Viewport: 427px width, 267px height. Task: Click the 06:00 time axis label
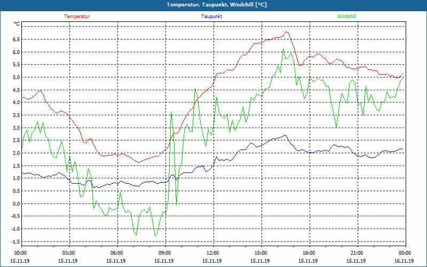coord(117,253)
